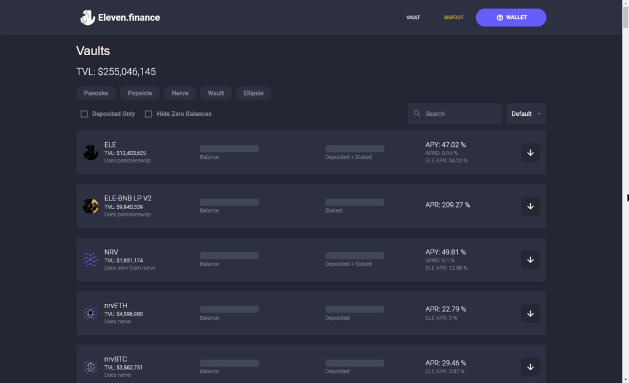629x383 pixels.
Task: Click into the Search vaults field
Action: pyautogui.click(x=461, y=114)
